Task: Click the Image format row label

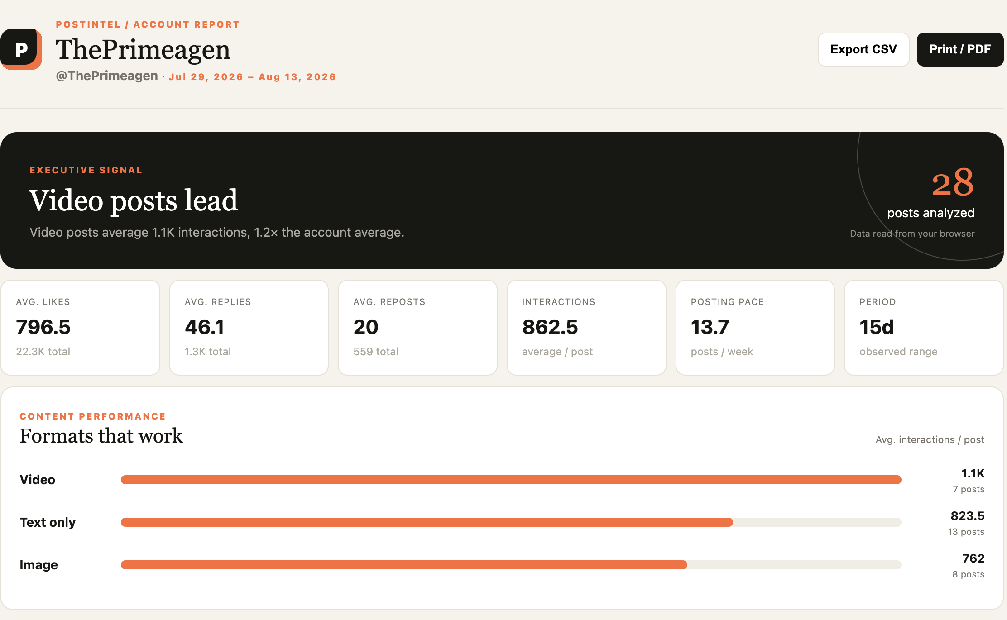Action: pyautogui.click(x=38, y=565)
